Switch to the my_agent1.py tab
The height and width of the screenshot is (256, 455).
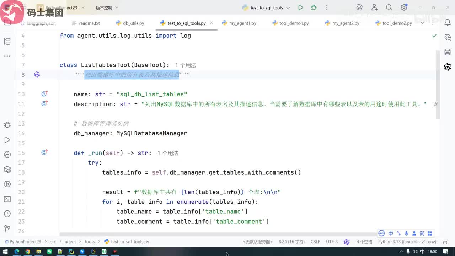coord(239,23)
